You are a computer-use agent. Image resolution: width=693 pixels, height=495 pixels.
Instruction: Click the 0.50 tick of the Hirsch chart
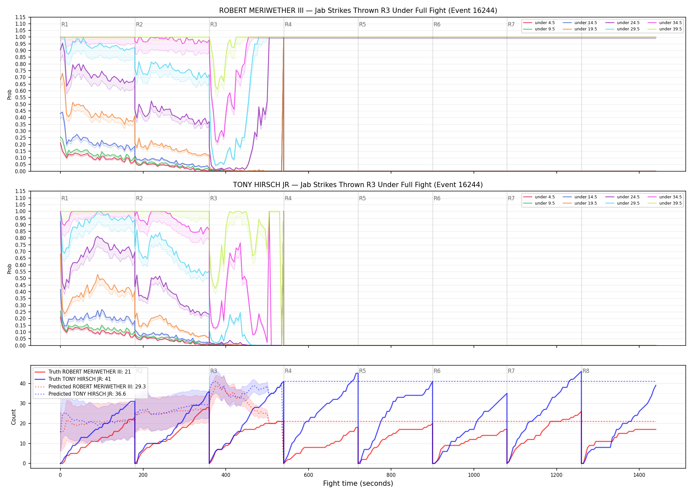20,279
